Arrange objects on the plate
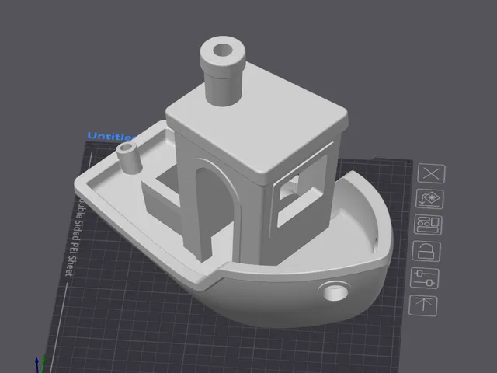This screenshot has height=373, width=497. tap(428, 225)
